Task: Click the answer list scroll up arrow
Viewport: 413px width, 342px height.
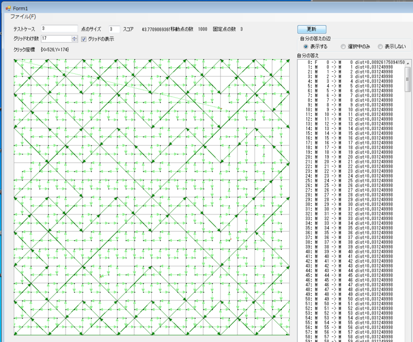Action: click(408, 63)
